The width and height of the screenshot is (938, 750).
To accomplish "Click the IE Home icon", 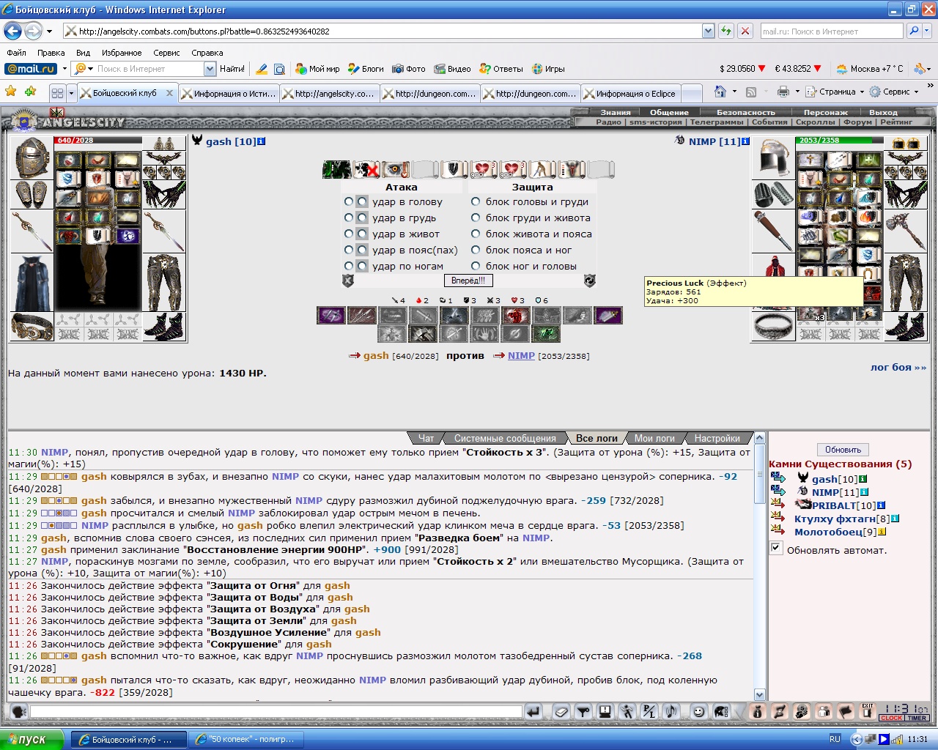I will tap(720, 92).
